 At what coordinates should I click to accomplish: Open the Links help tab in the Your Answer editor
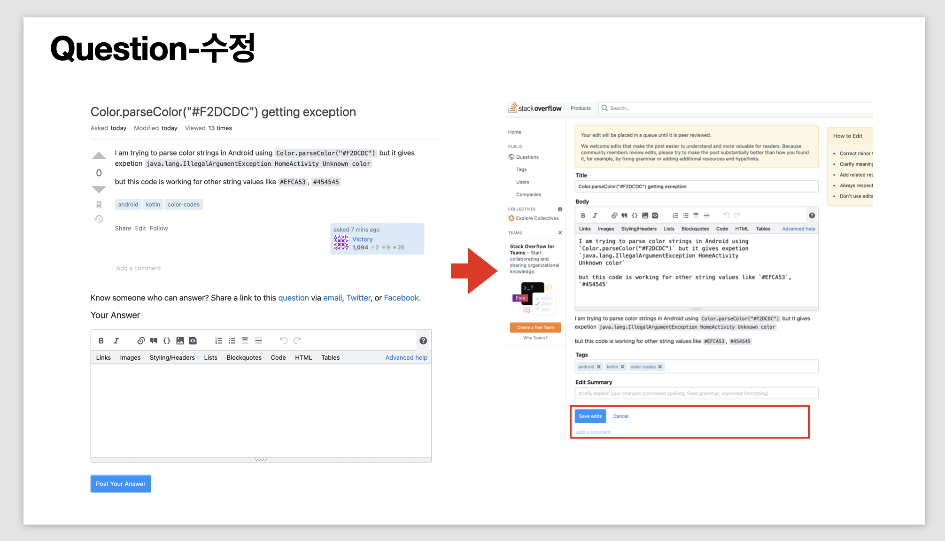point(103,357)
